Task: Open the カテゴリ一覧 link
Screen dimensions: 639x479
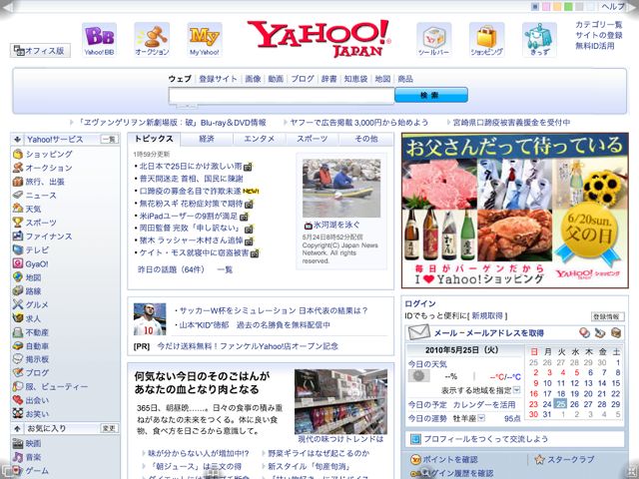Action: pyautogui.click(x=599, y=24)
